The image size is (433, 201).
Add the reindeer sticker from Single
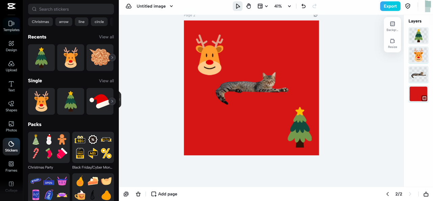coord(41,101)
